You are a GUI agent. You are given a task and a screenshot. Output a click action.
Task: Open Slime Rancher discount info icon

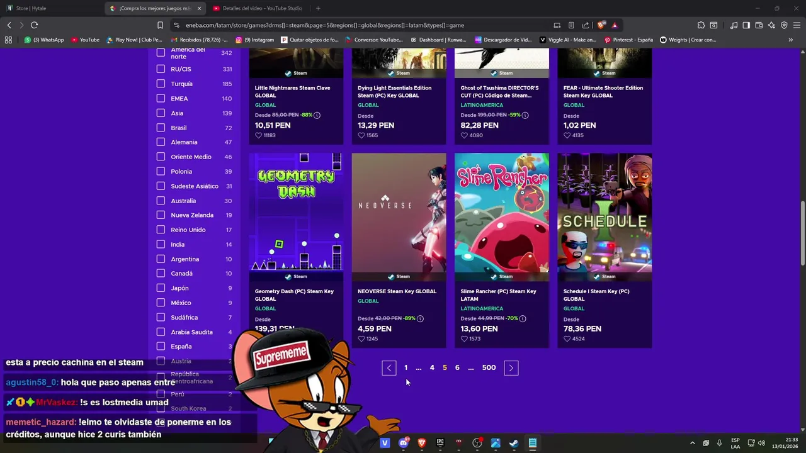pyautogui.click(x=523, y=318)
